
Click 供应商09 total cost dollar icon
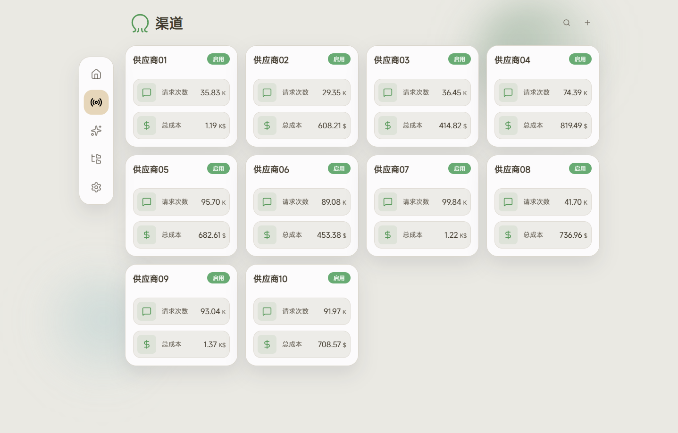(147, 344)
